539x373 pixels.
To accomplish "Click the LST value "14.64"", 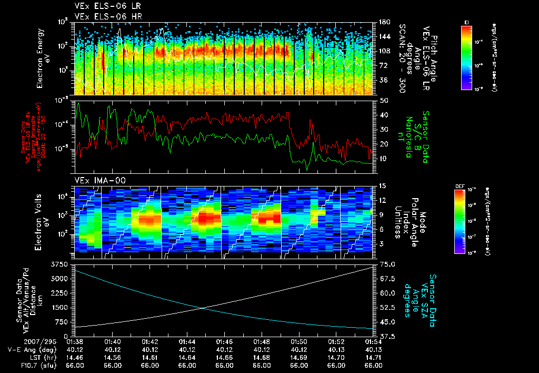I will click(187, 358).
